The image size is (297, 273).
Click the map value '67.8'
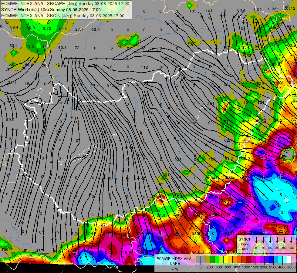click(62, 66)
